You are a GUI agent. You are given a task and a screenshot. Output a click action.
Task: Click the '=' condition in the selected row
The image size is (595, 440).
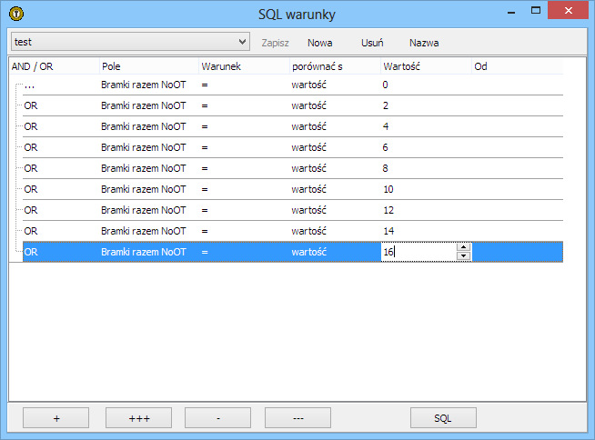pyautogui.click(x=205, y=252)
